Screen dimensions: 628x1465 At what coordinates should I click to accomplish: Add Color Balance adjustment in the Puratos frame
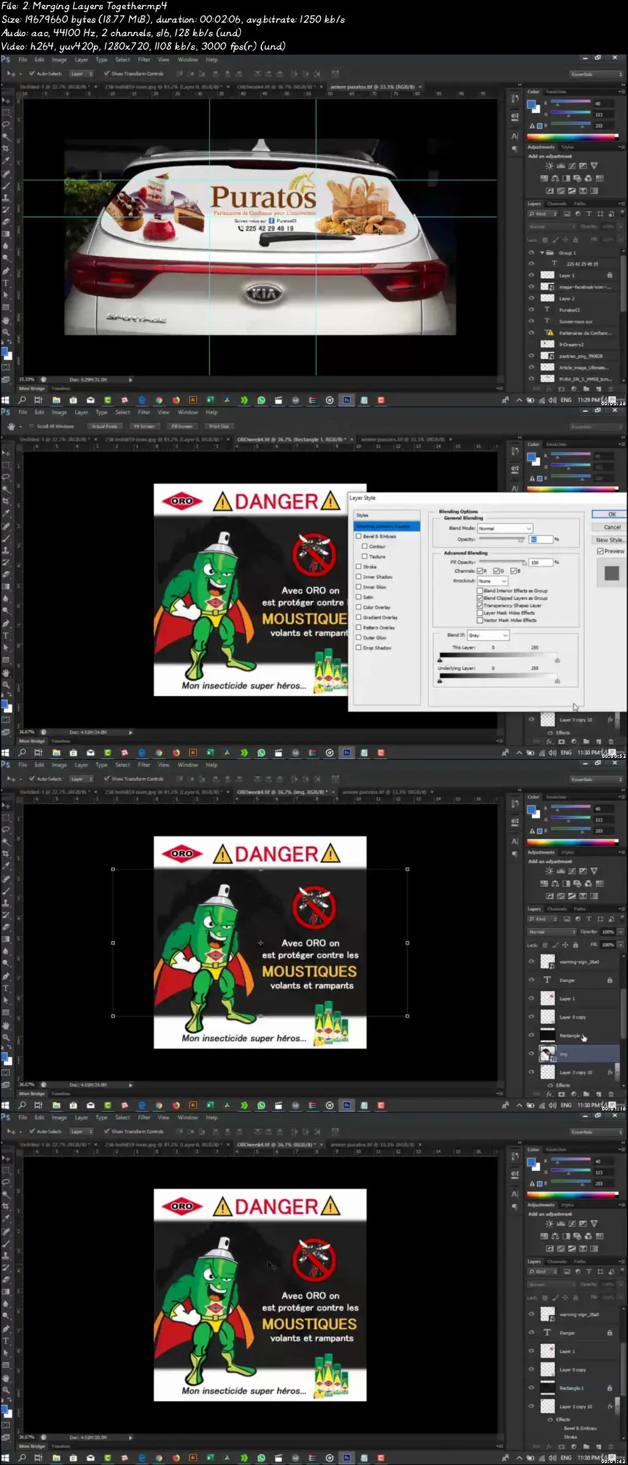click(555, 178)
